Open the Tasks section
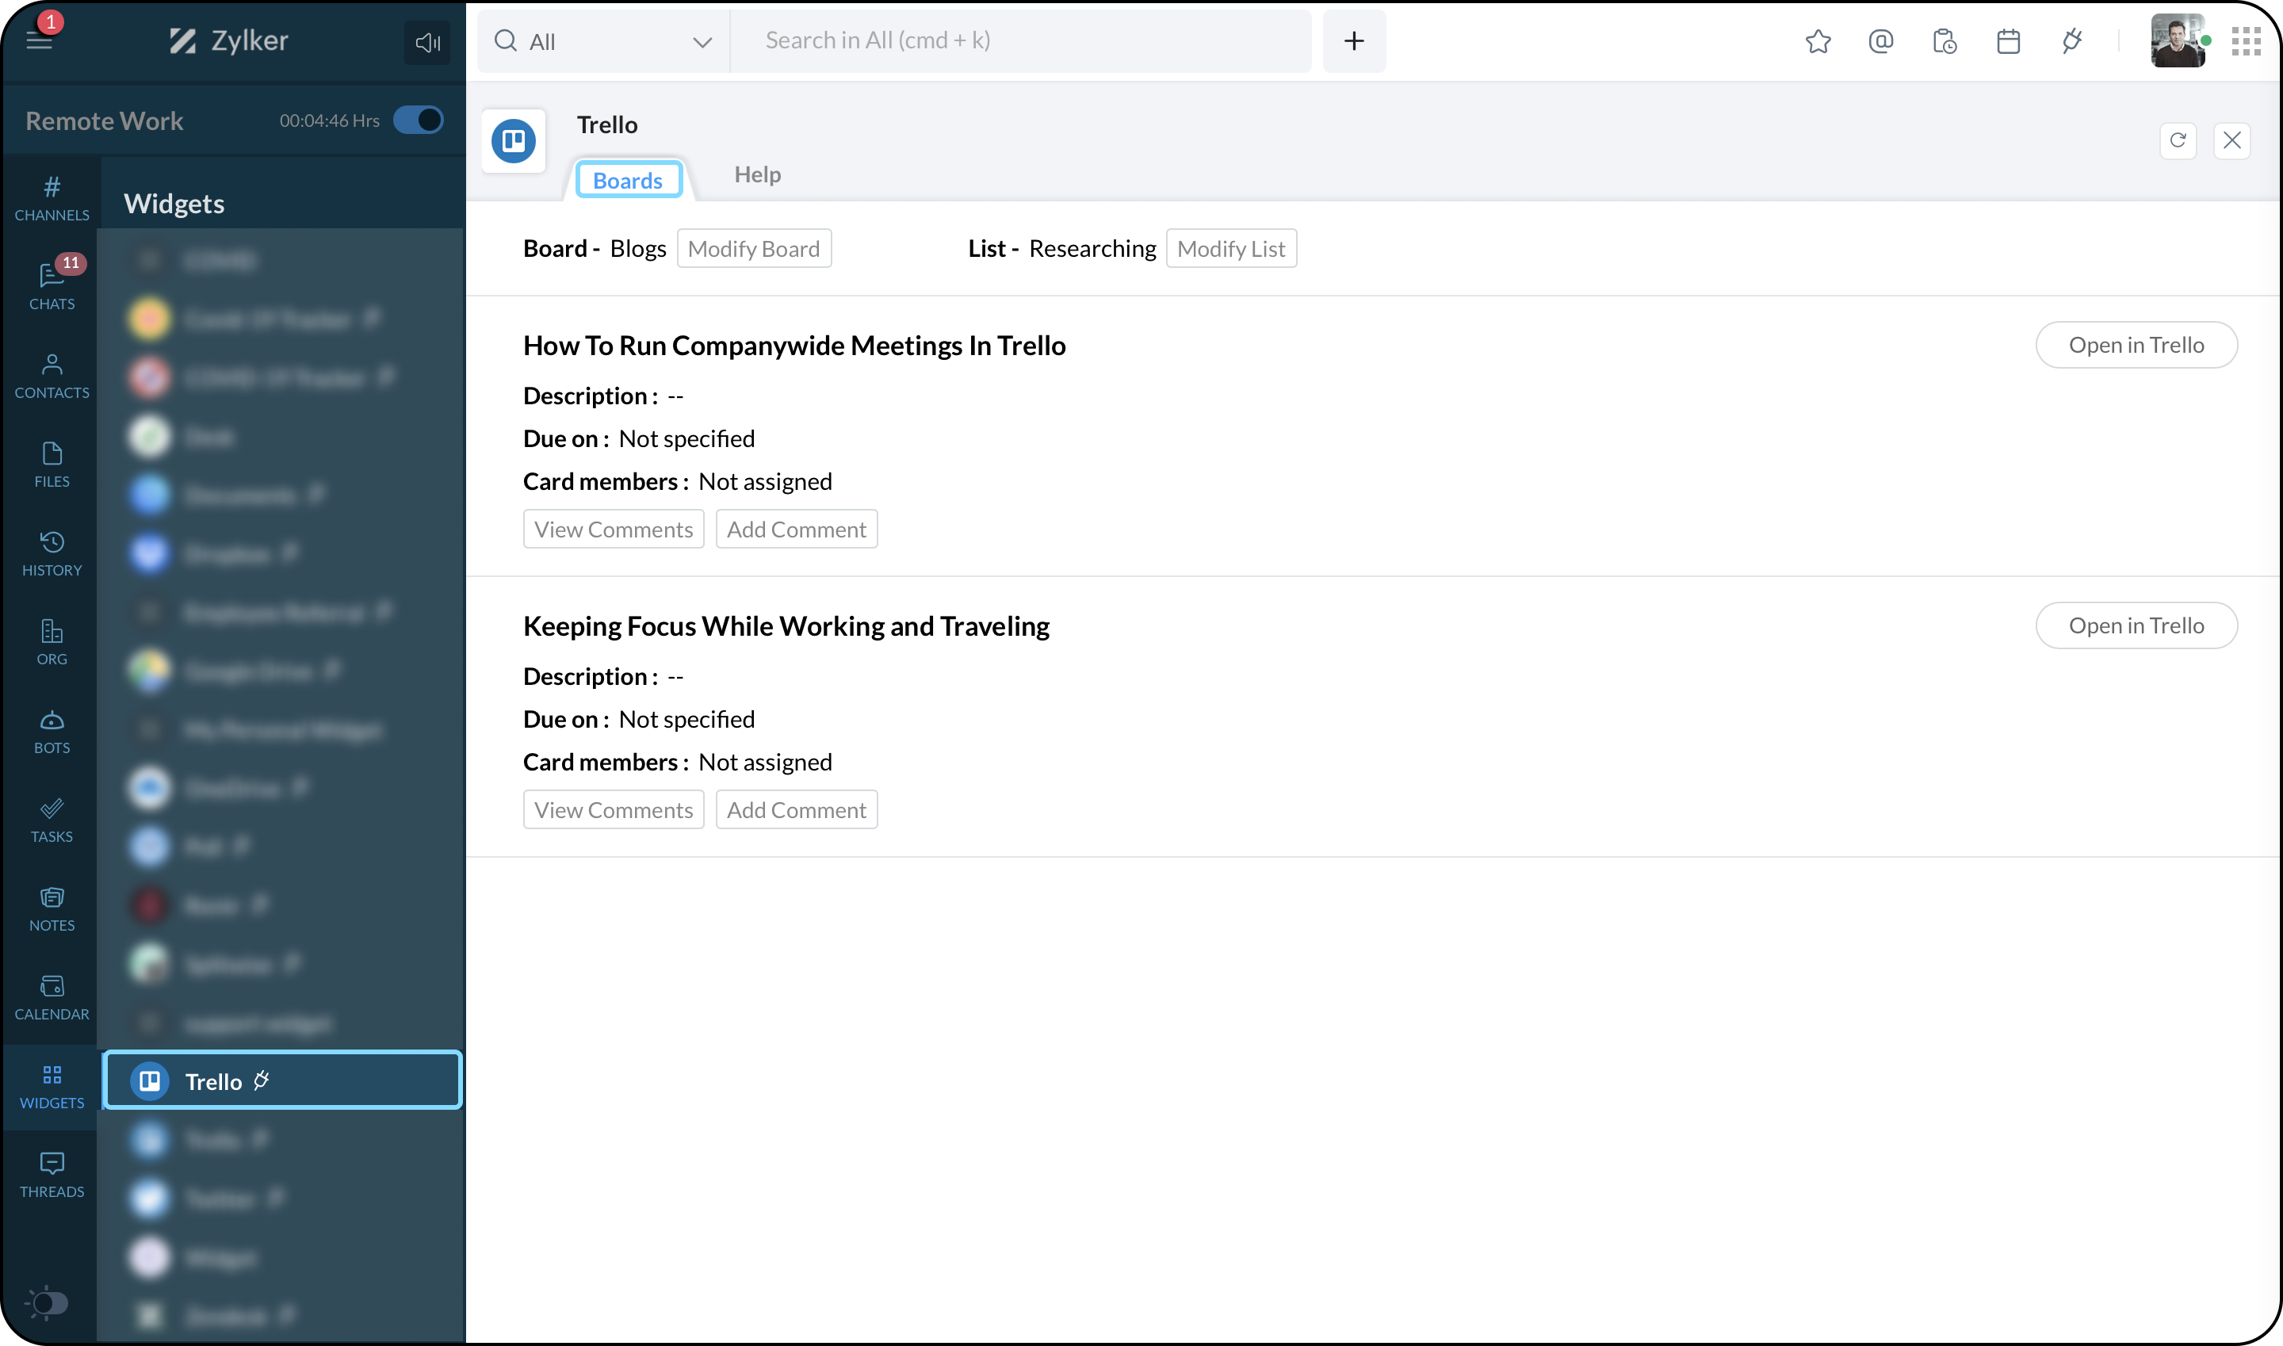 52,820
